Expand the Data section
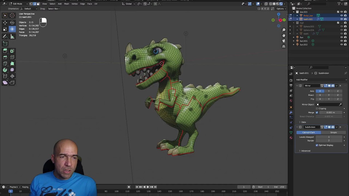Screen dimensions: 349x196 pos(302,122)
